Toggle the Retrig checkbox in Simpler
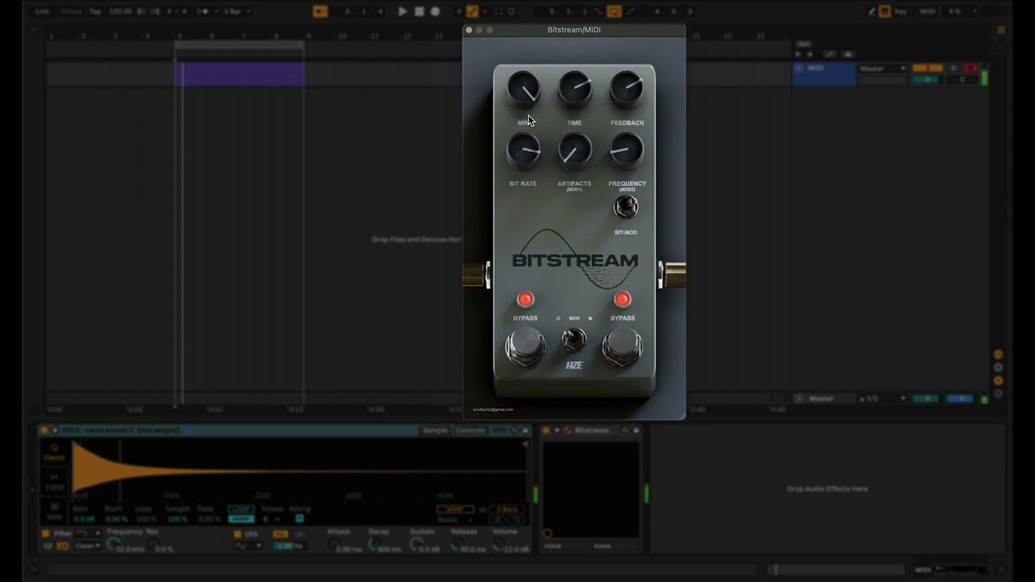1035x582 pixels. [x=299, y=519]
